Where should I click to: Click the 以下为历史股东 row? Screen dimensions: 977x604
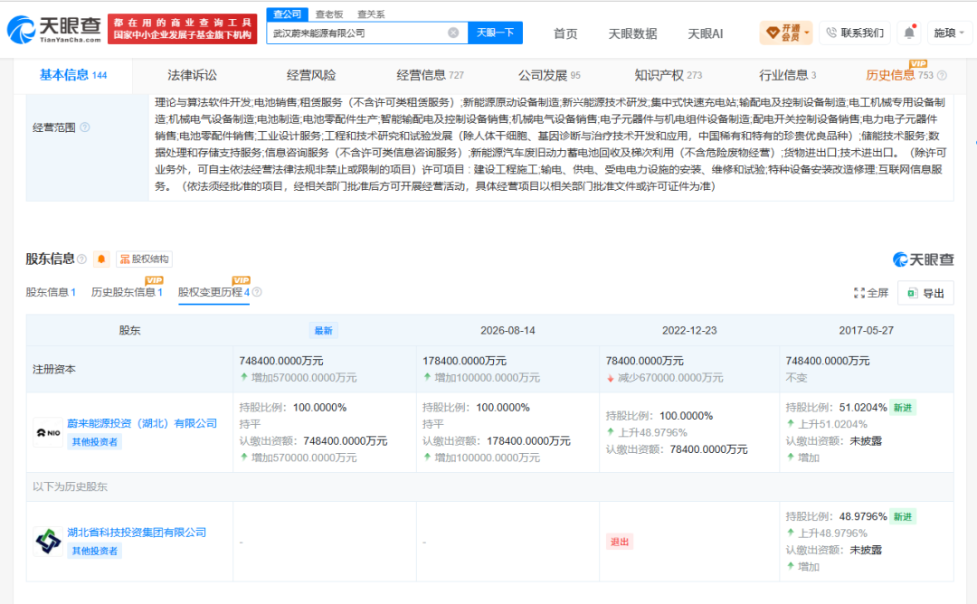click(489, 487)
